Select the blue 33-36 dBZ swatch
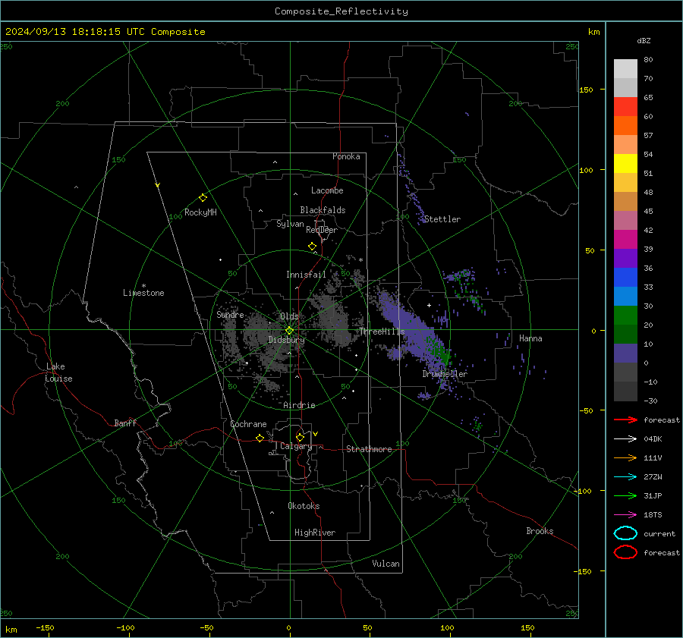The width and height of the screenshot is (683, 638). (625, 278)
